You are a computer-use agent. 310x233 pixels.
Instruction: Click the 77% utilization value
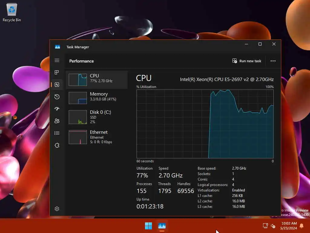pos(142,175)
